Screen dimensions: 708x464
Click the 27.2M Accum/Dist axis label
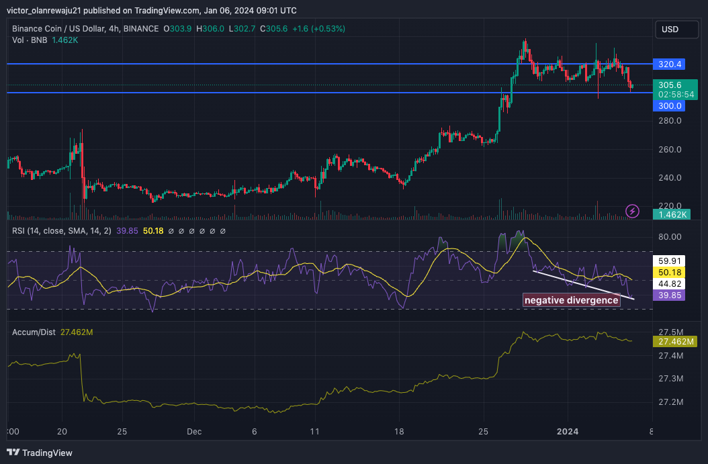(670, 402)
